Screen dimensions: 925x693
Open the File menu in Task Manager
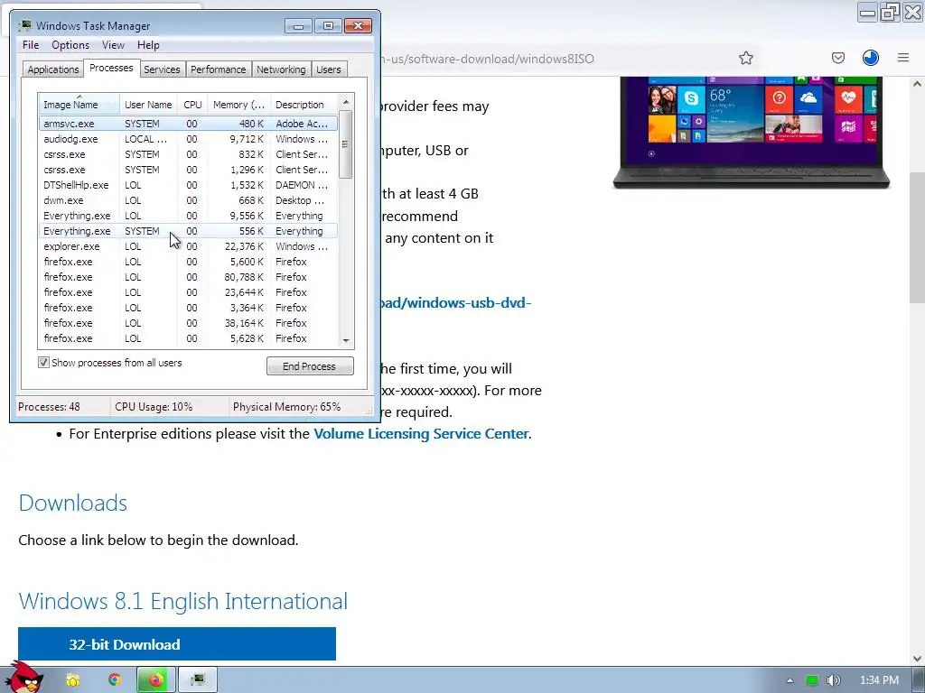tap(31, 45)
